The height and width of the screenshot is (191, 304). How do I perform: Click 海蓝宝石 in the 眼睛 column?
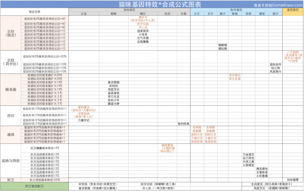[113, 89]
